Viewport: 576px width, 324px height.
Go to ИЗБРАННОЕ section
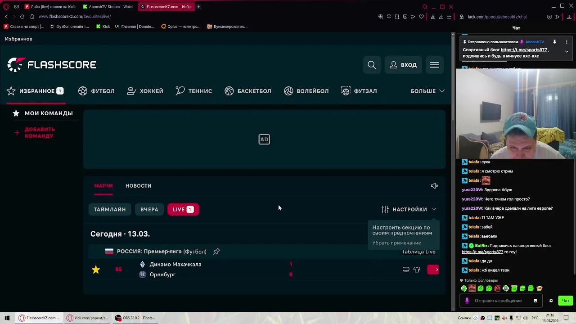tap(36, 91)
